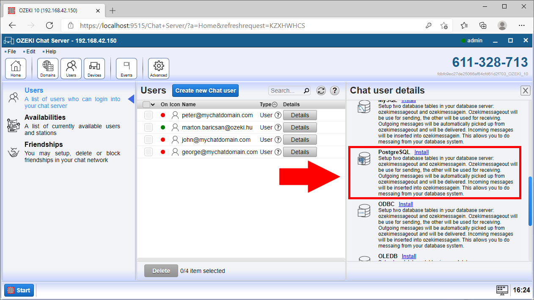This screenshot has height=300, width=534.
Task: Open the Start menu button
Action: tap(19, 290)
